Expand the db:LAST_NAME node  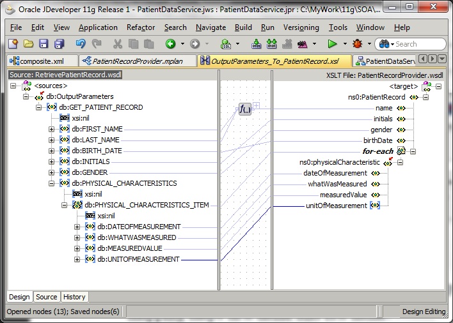pos(51,140)
